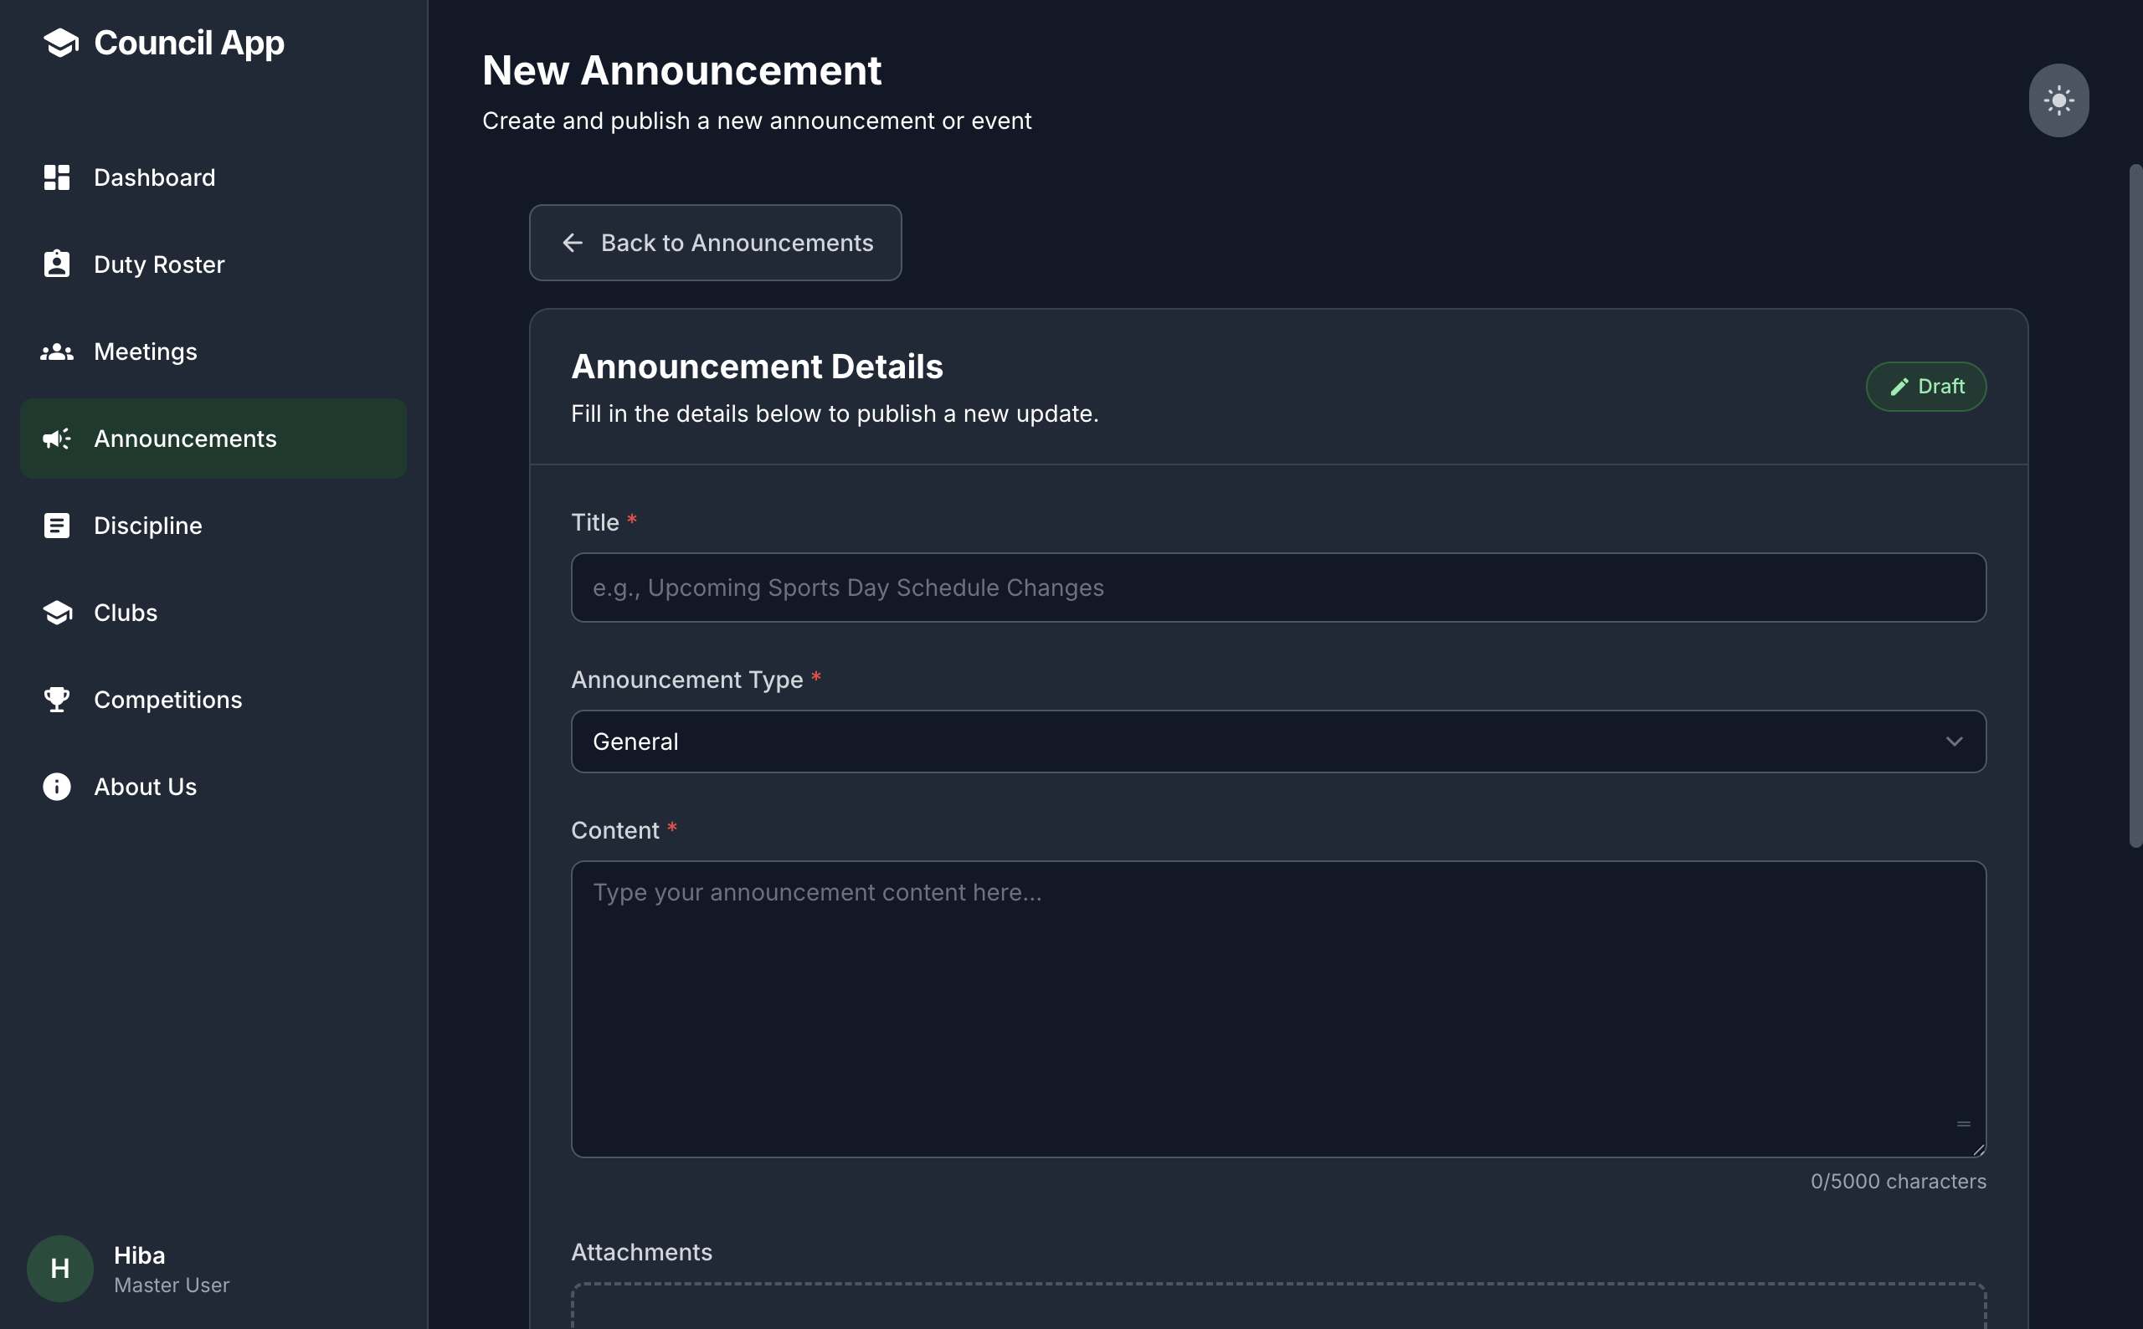This screenshot has width=2143, height=1329.
Task: Navigate to Meetings in the sidebar
Action: tap(145, 351)
